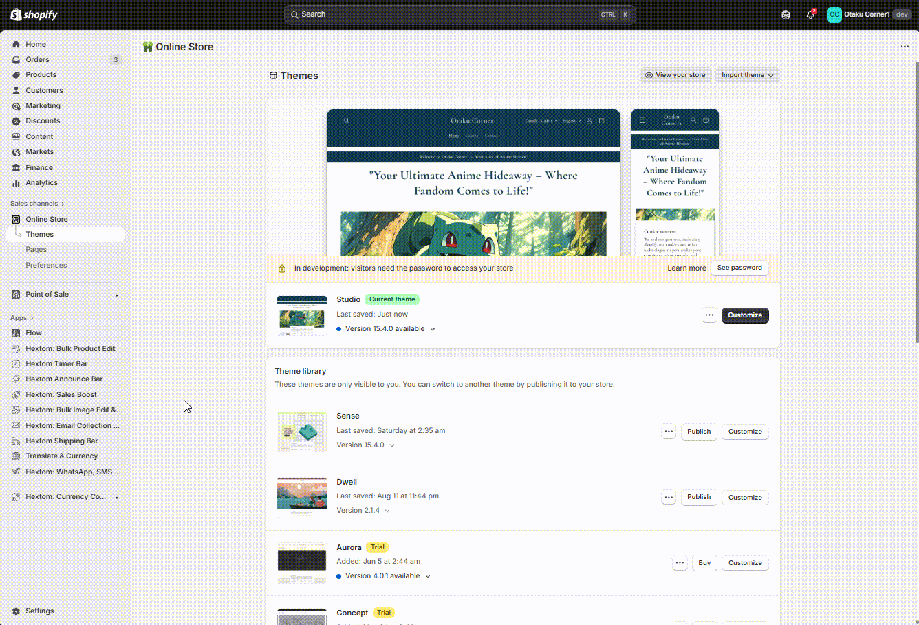Click the Search field
The image size is (919, 625).
pyautogui.click(x=459, y=14)
